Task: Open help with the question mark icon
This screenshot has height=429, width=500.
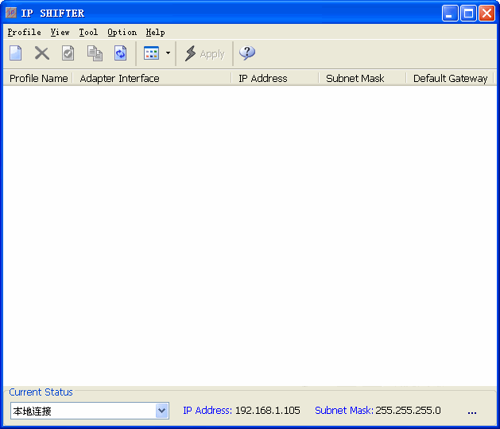Action: click(247, 53)
